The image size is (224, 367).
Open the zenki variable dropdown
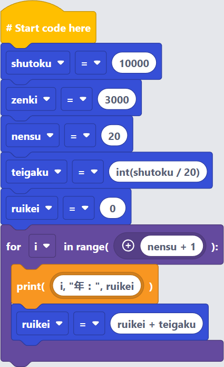(x=31, y=99)
